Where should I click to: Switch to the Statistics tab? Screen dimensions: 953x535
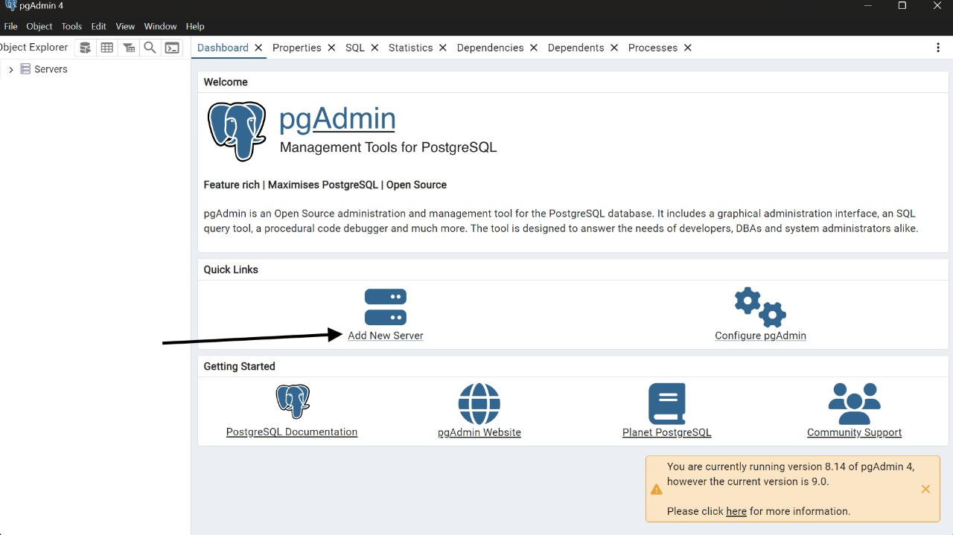(410, 48)
